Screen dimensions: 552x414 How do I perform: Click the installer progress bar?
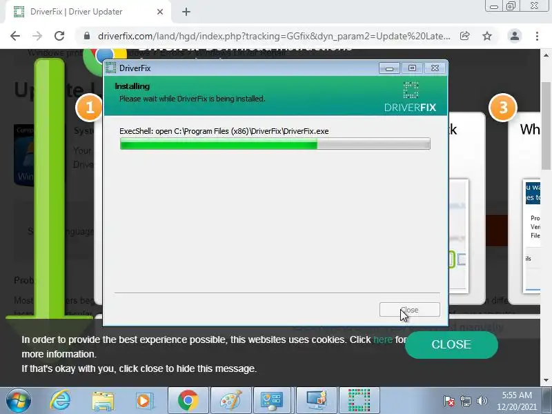pos(275,144)
